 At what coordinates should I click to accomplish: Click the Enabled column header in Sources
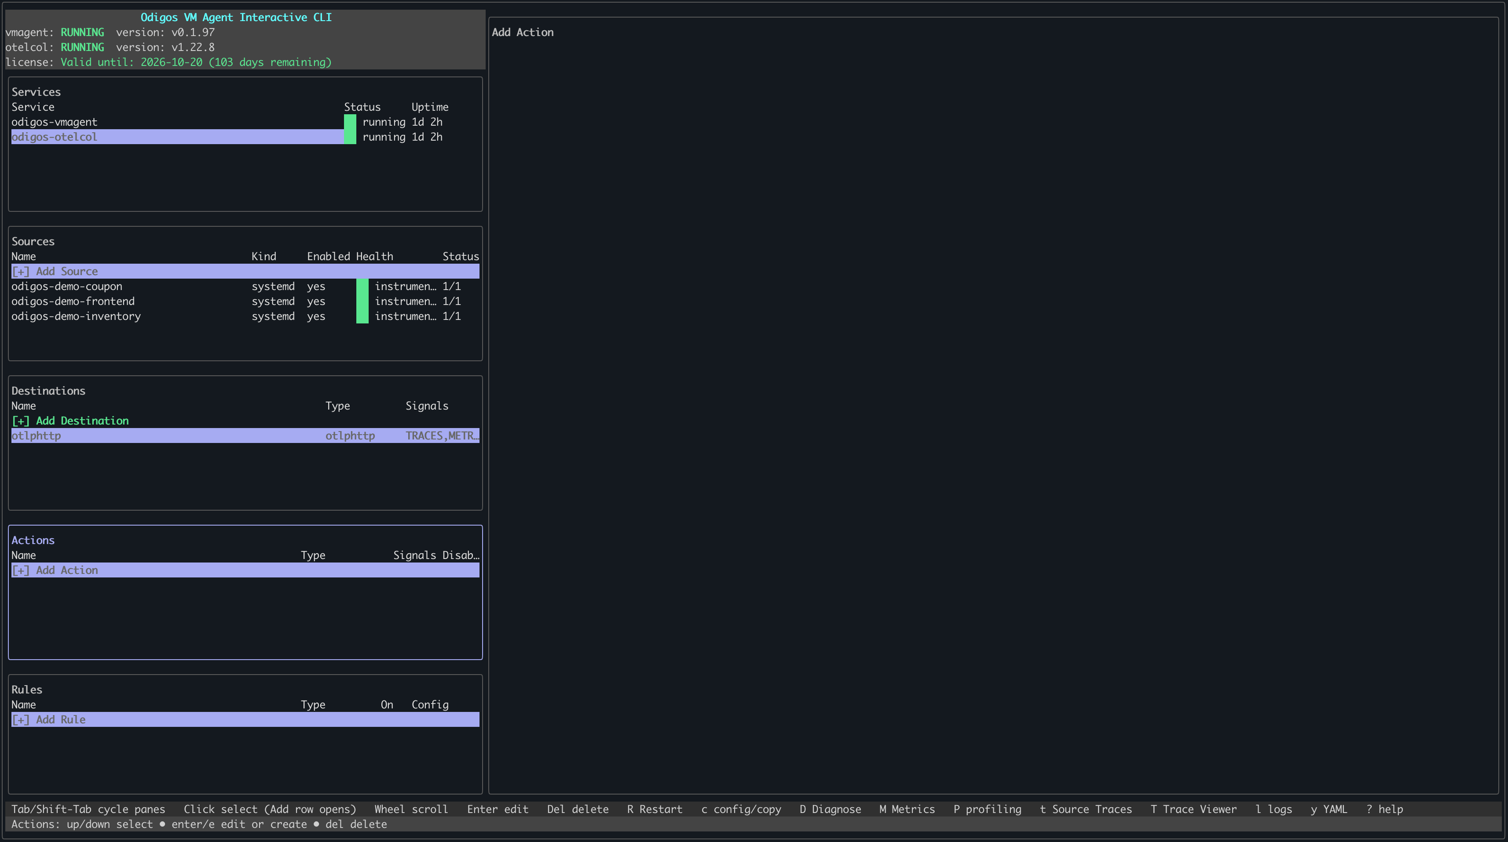tap(329, 257)
